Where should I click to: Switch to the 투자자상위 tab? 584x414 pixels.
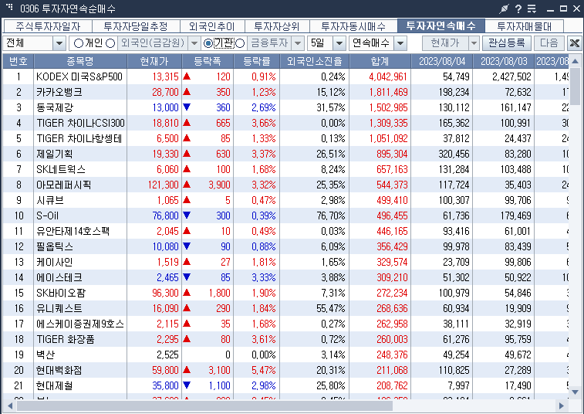[x=277, y=26]
